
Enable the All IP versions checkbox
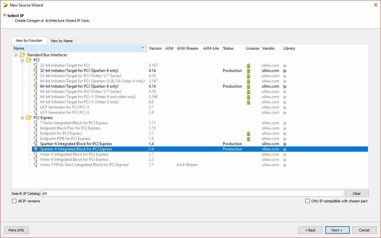14,201
